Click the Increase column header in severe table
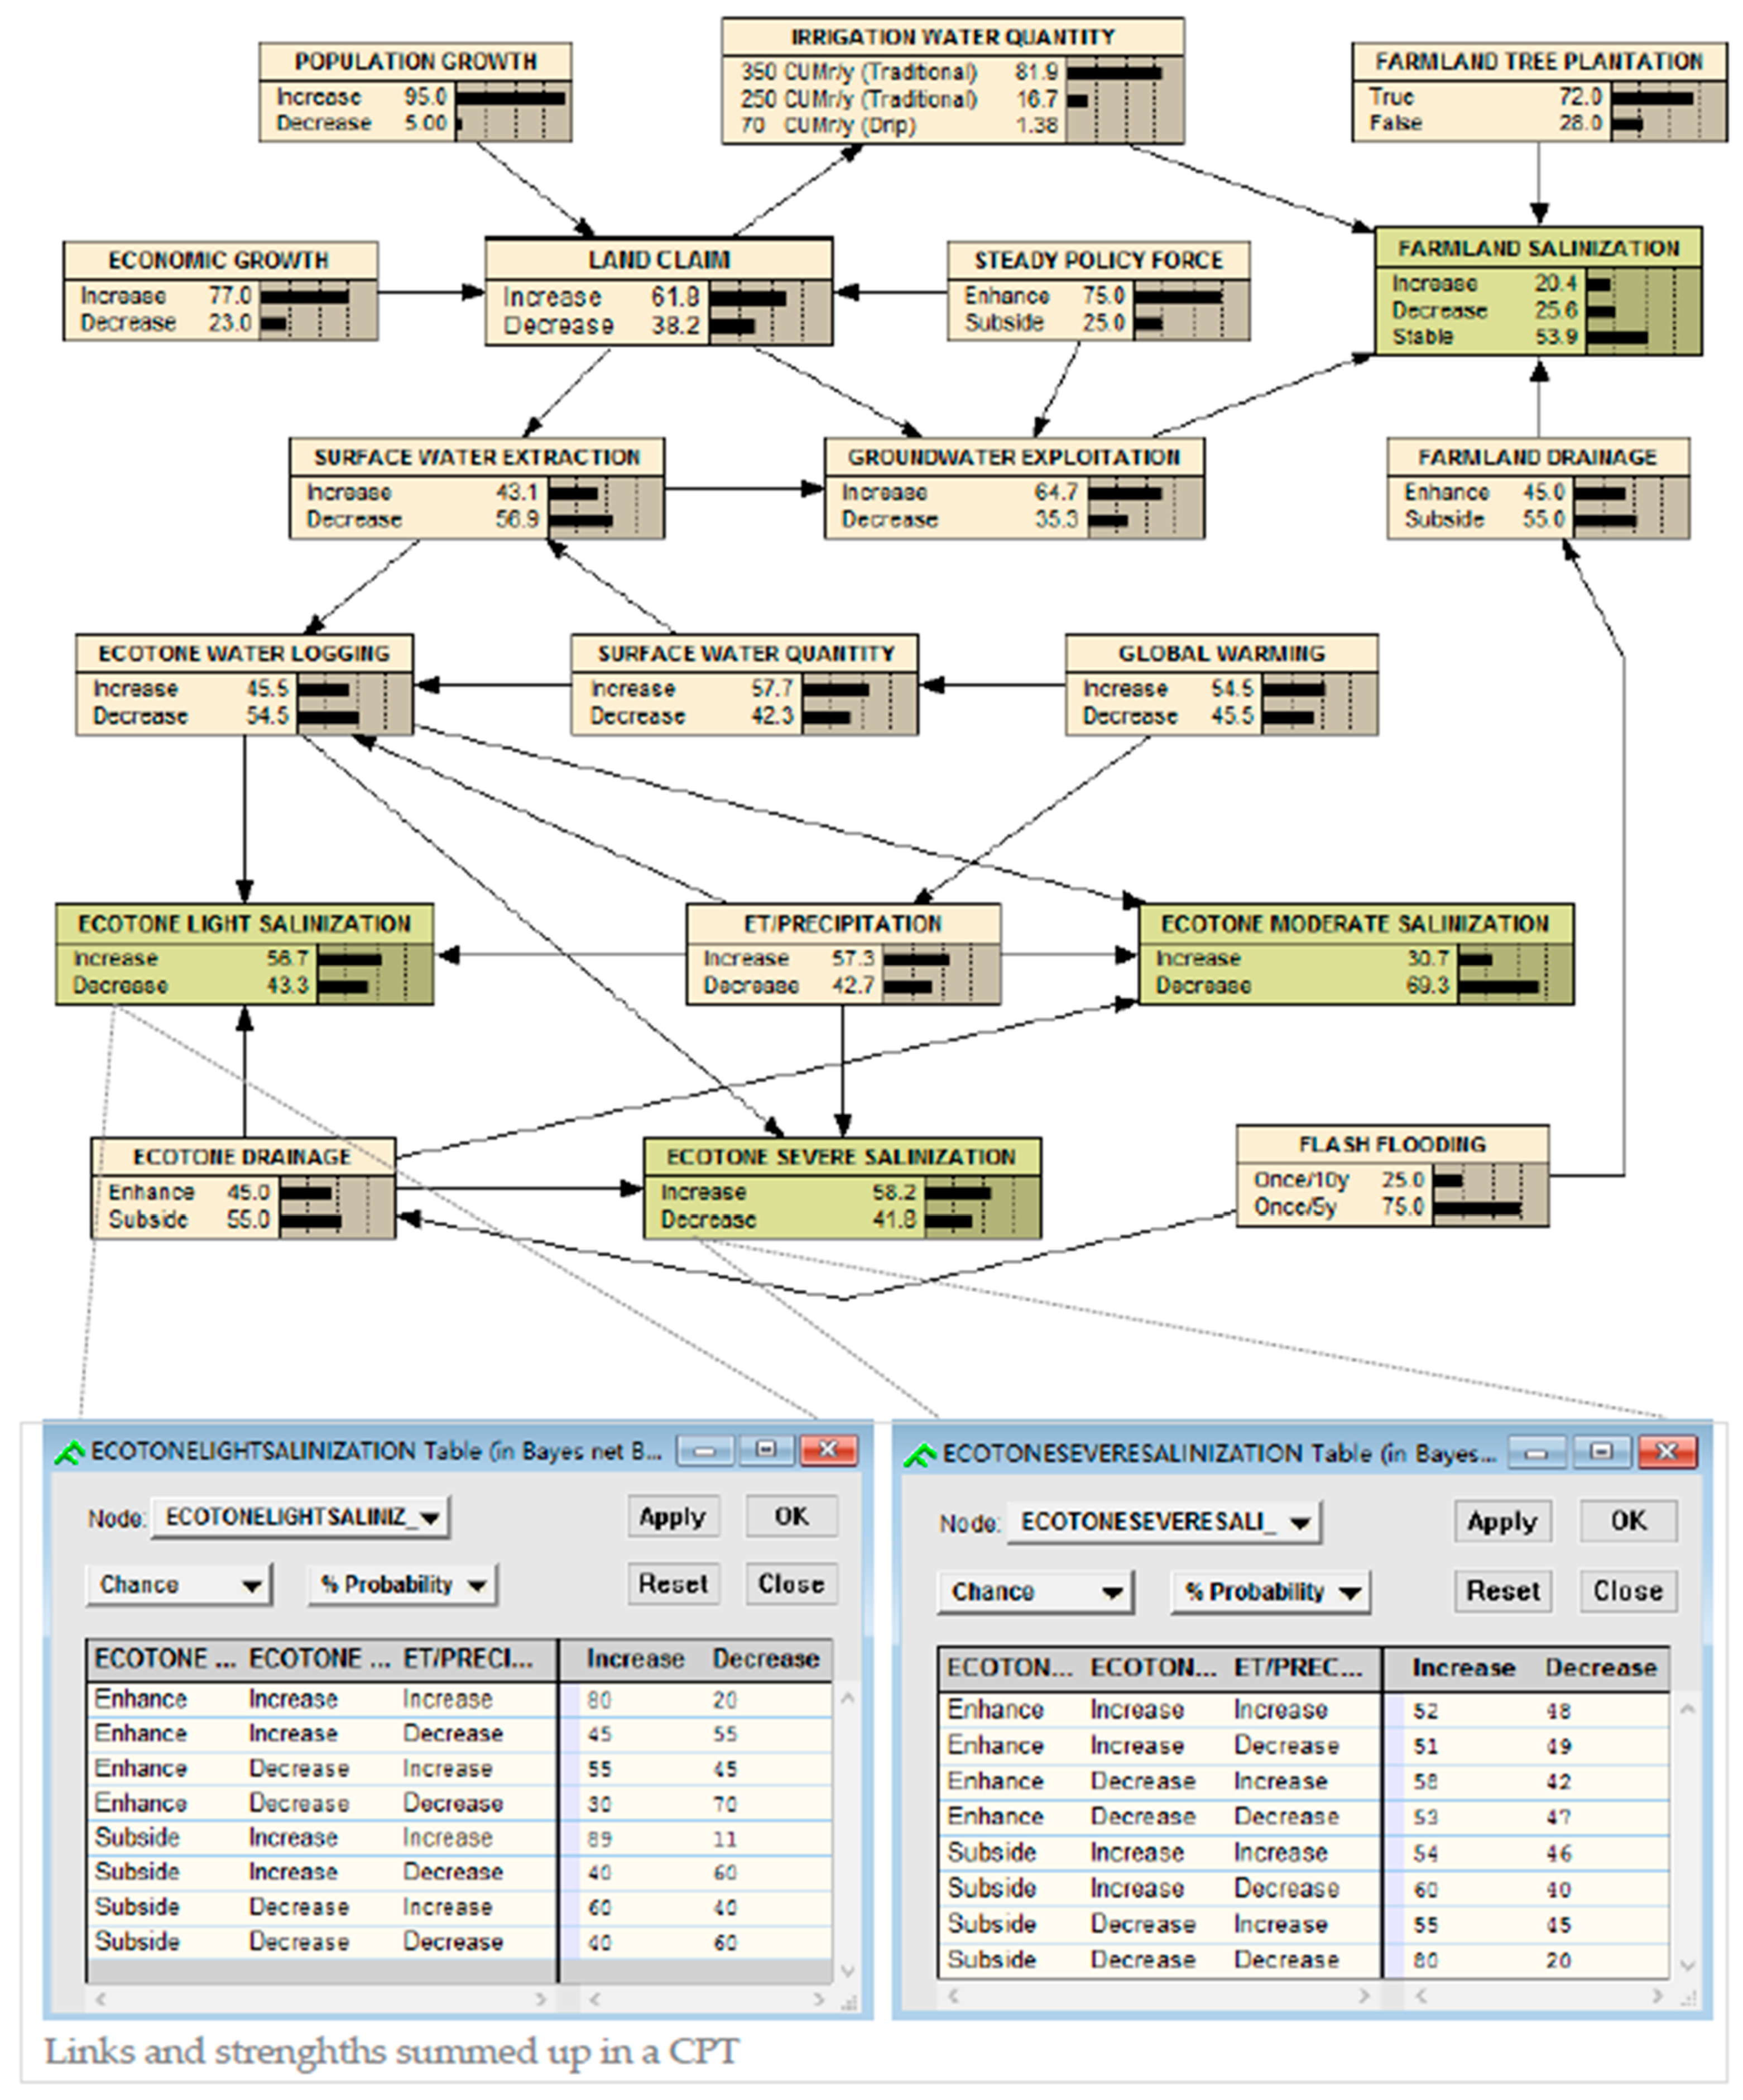Image resolution: width=1743 pixels, height=2100 pixels. pos(1462,1669)
